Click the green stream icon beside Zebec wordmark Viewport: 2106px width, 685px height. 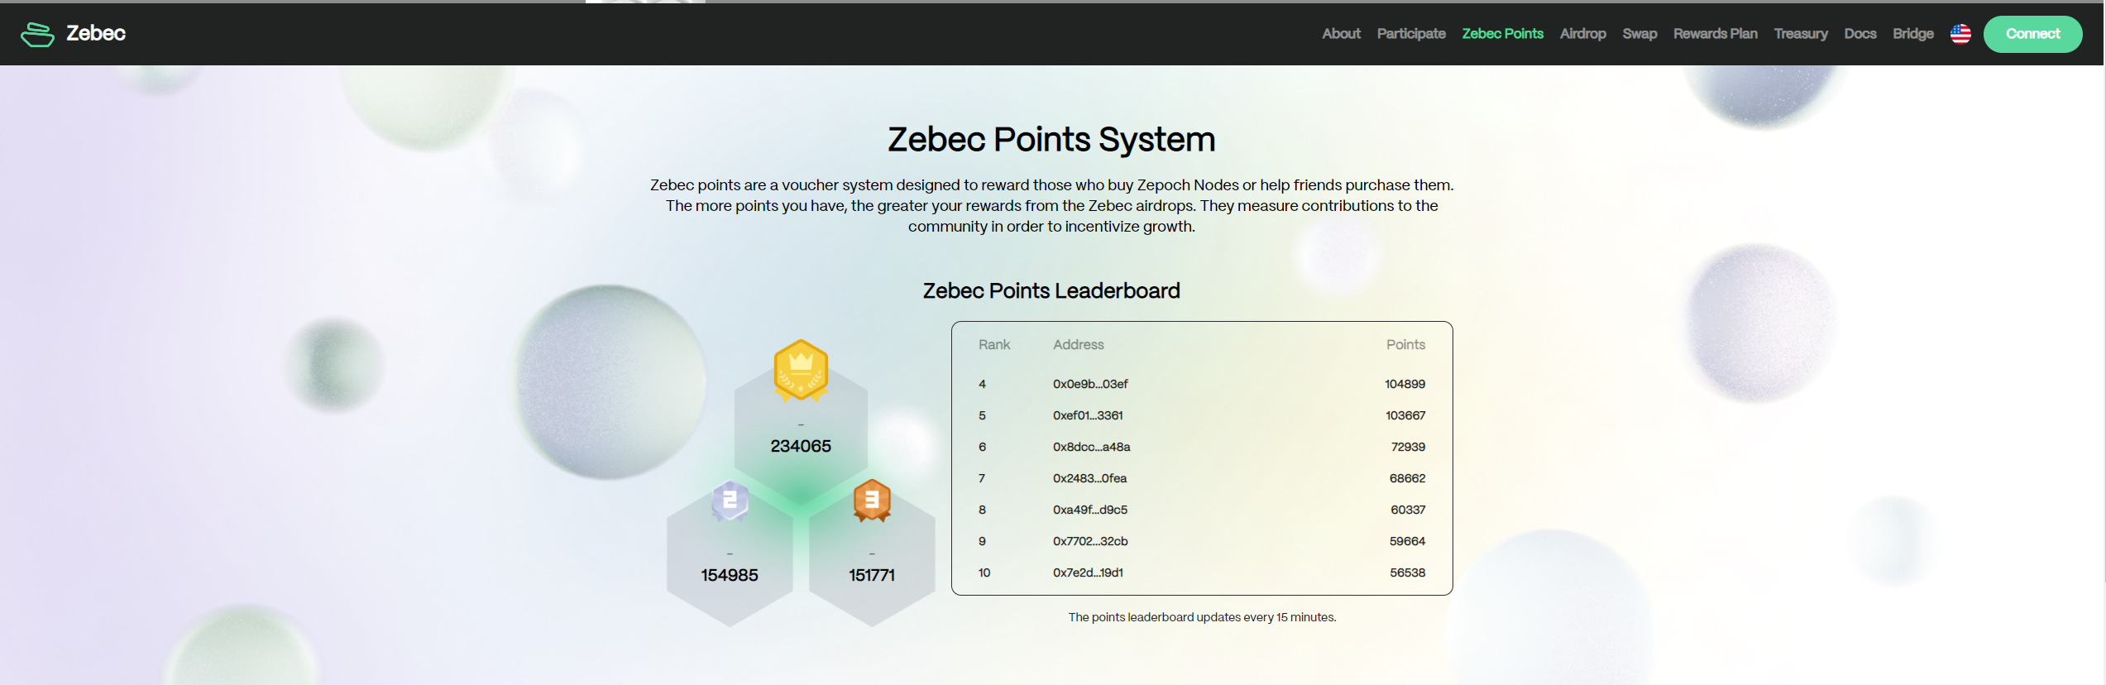[37, 34]
